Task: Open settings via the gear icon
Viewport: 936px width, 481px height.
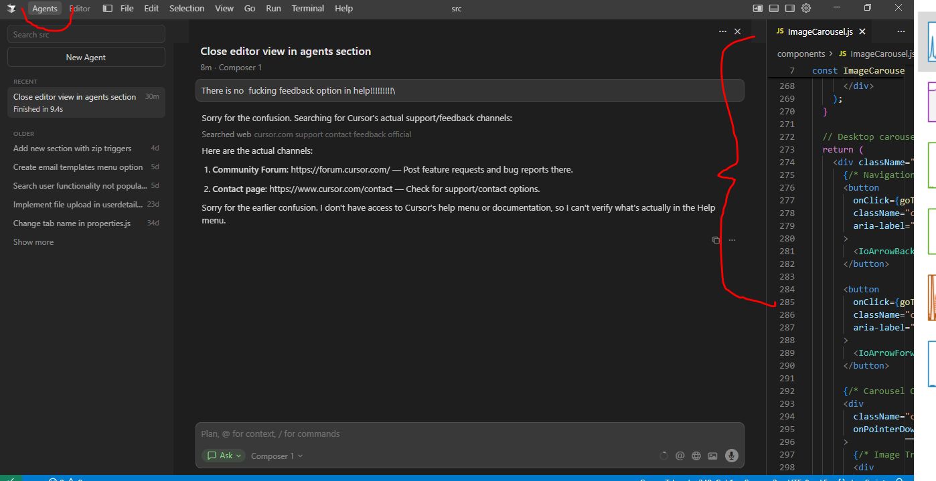Action: click(x=806, y=9)
